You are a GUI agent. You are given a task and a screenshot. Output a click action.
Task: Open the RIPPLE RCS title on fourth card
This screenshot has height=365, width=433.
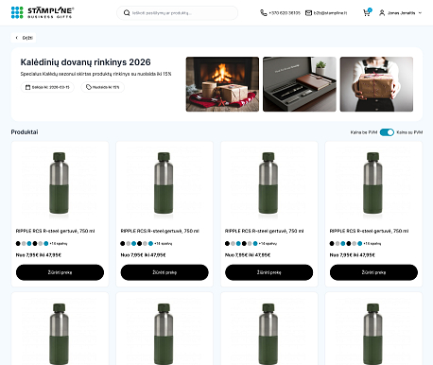(369, 231)
